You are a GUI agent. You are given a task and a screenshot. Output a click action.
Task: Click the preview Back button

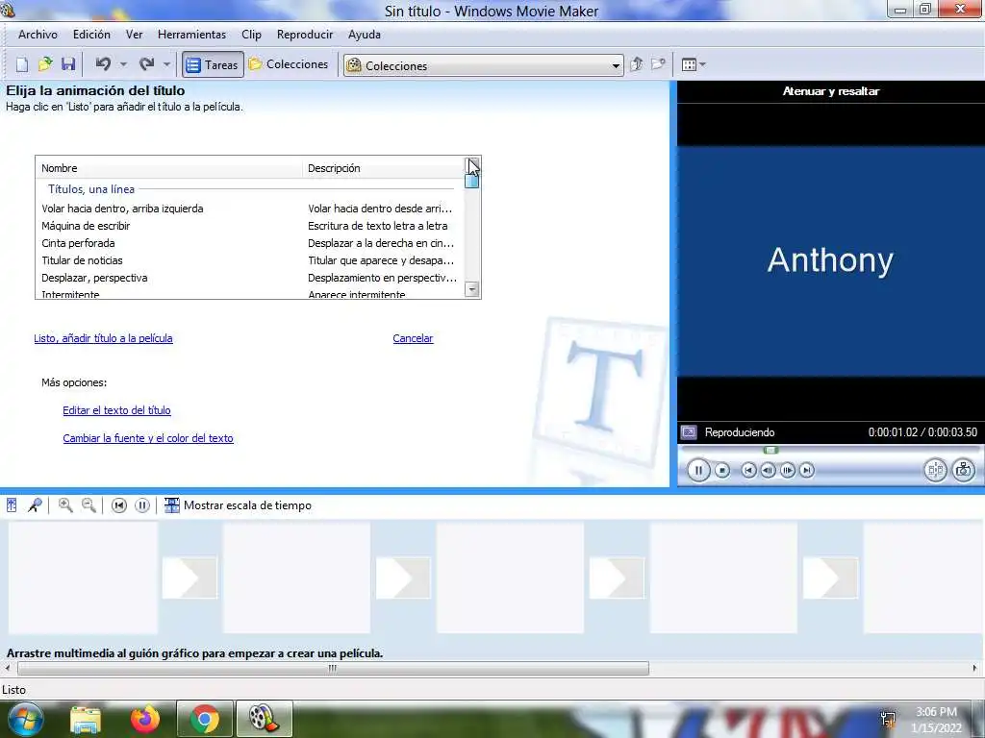click(748, 470)
